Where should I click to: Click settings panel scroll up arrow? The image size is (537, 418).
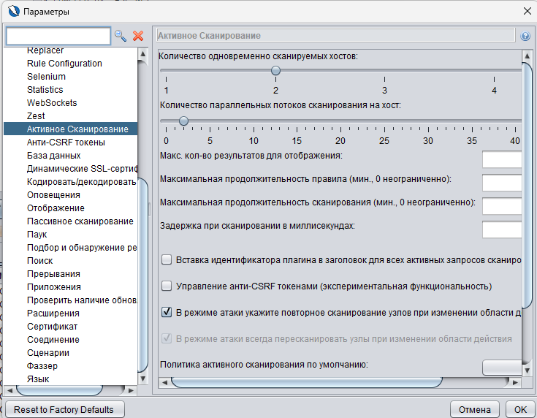(527, 56)
